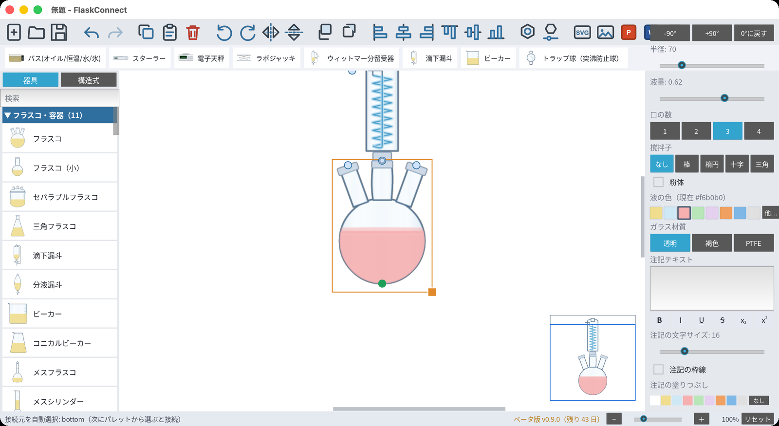Viewport: 779px width, 426px height.
Task: Switch to the 構造式 tab
Action: tap(88, 80)
